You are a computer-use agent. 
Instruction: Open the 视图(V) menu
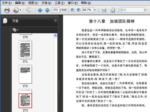point(33,3)
